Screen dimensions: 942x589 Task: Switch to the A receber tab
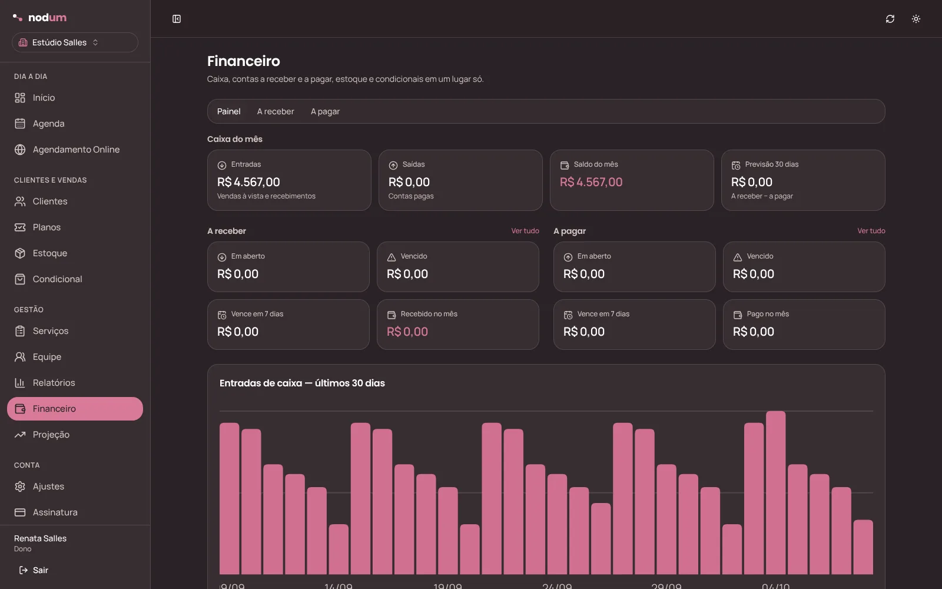click(276, 111)
